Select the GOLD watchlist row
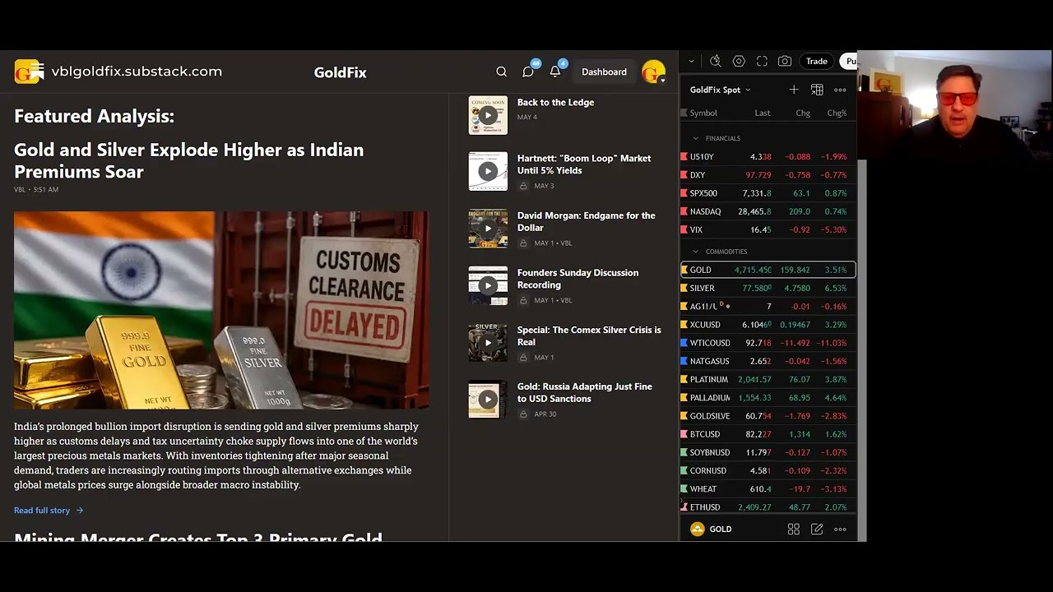 (768, 270)
